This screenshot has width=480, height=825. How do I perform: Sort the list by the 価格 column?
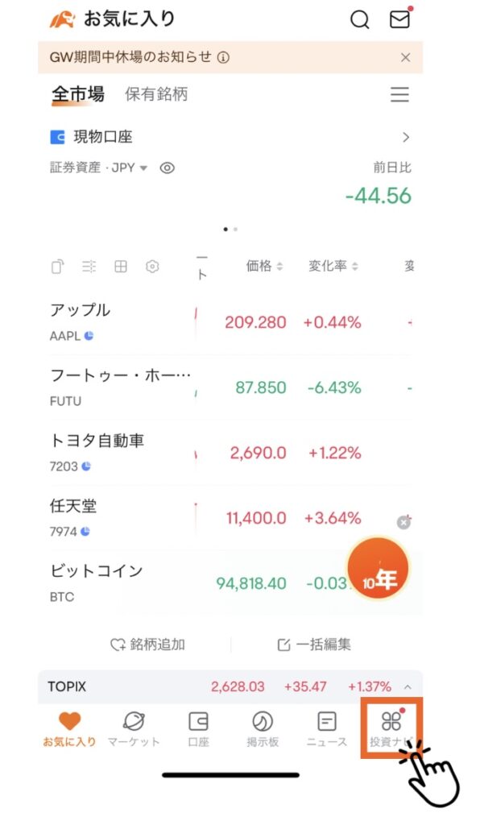pos(264,266)
